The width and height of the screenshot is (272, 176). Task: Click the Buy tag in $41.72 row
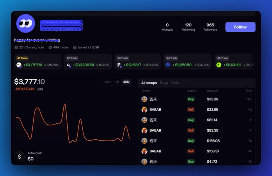coord(191,162)
